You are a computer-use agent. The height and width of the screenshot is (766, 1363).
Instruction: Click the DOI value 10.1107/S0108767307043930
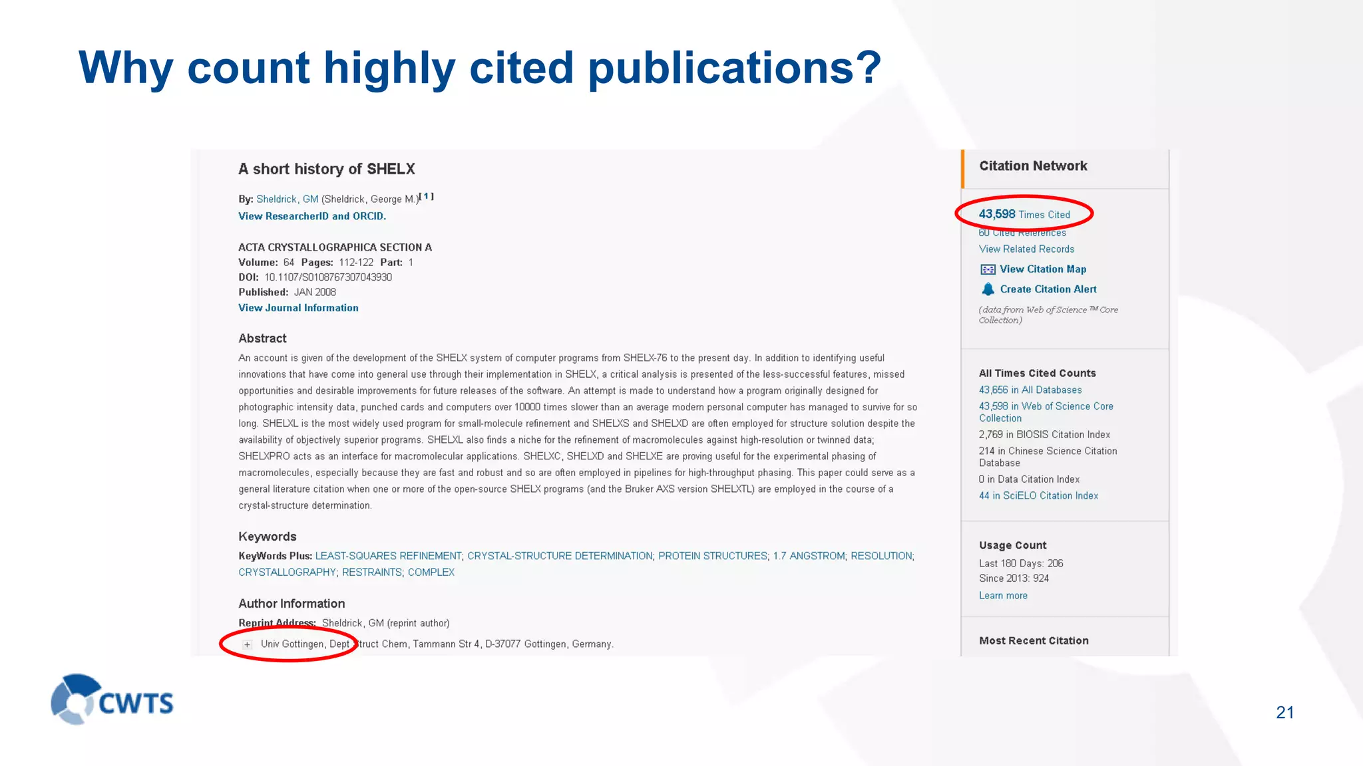328,277
